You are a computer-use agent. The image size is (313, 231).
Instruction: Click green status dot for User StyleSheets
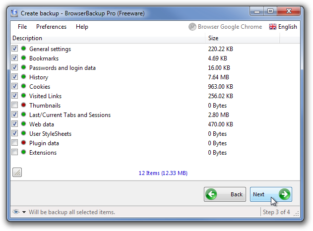tap(23, 133)
